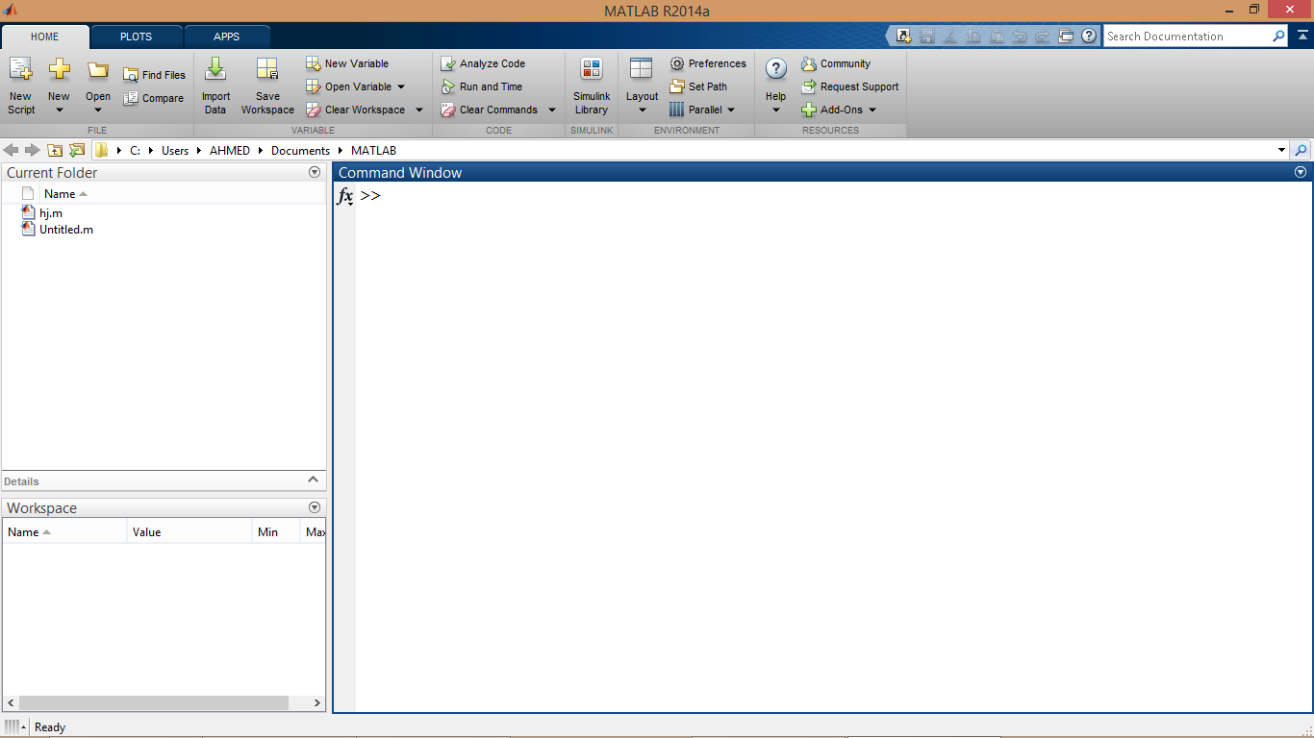Click the status bar icon beside Ready

click(x=15, y=726)
